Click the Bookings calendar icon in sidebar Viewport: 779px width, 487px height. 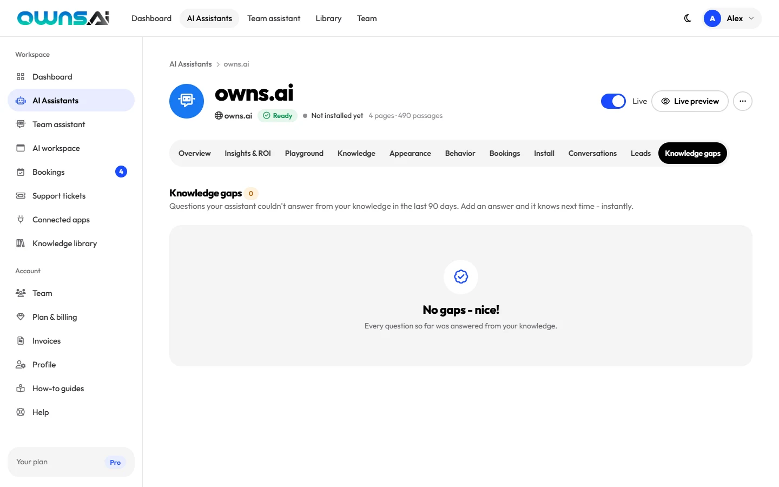pos(21,172)
